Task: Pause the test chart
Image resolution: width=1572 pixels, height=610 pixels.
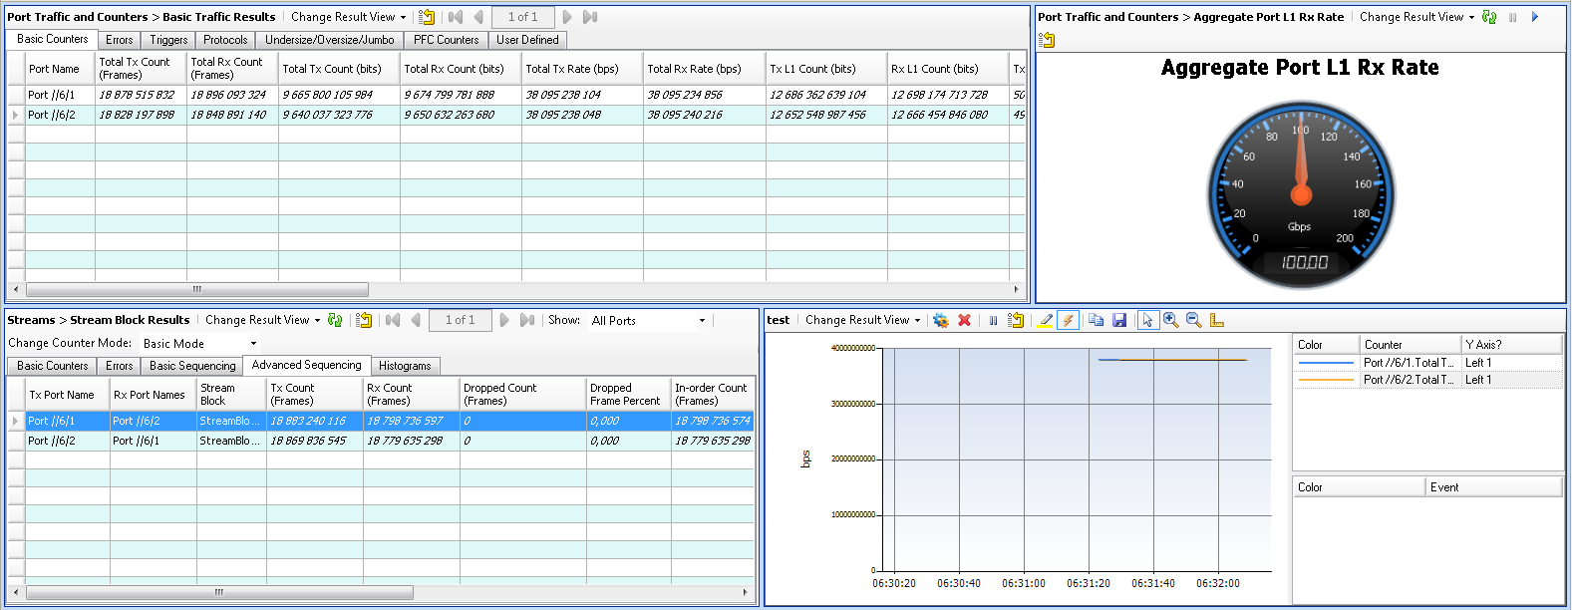Action: 993,320
